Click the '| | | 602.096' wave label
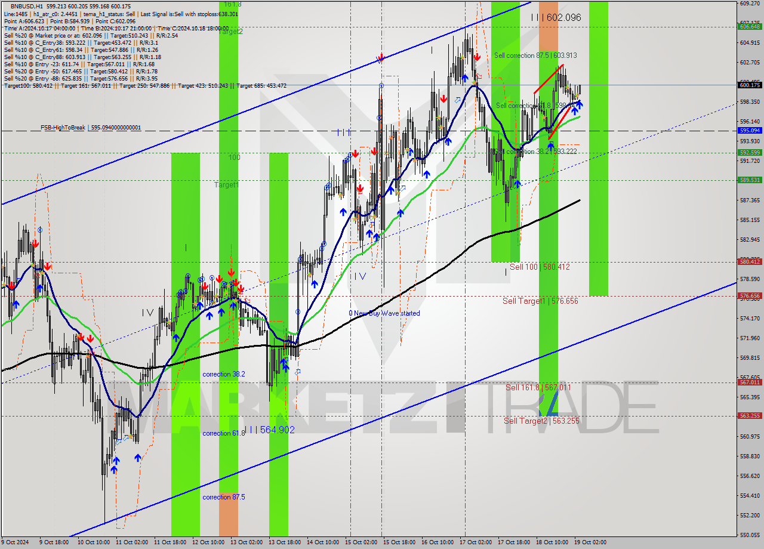Screen dimensions: 764x549 tap(556, 18)
